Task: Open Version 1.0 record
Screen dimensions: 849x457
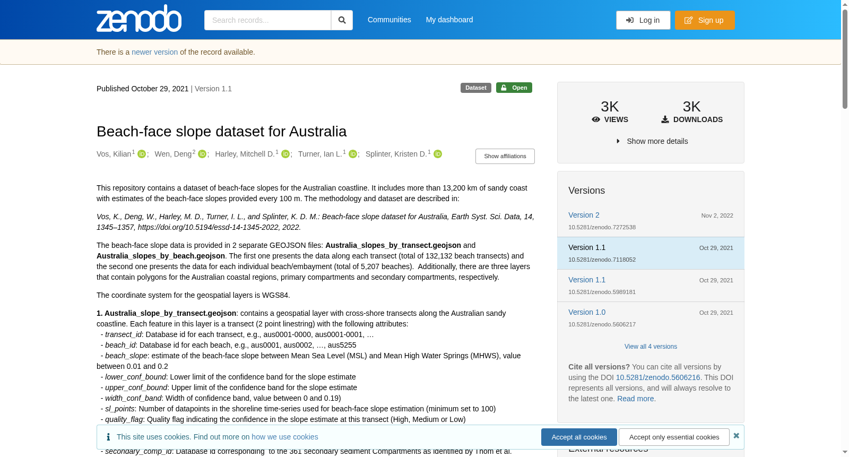Action: tap(587, 312)
